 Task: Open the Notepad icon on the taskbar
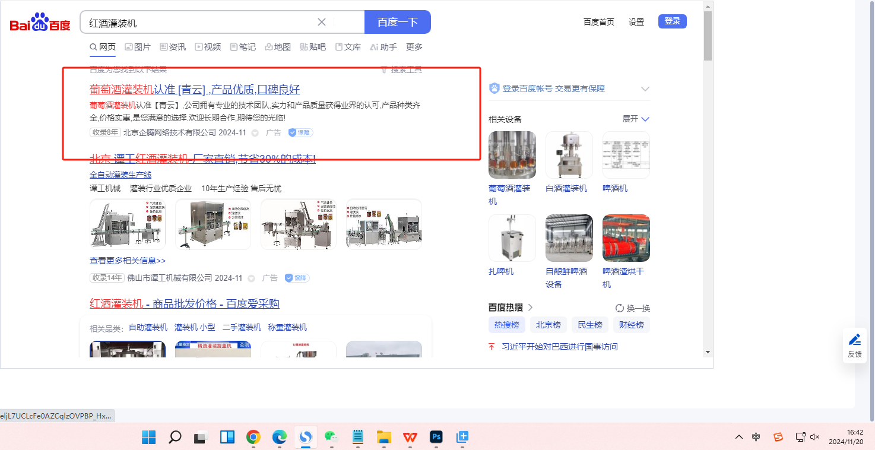[x=358, y=438]
